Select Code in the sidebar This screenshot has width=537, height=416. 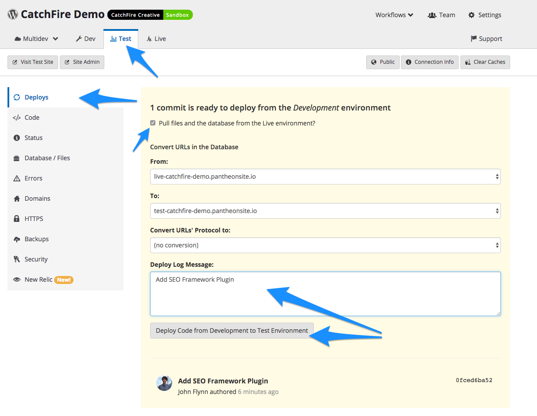pyautogui.click(x=65, y=118)
